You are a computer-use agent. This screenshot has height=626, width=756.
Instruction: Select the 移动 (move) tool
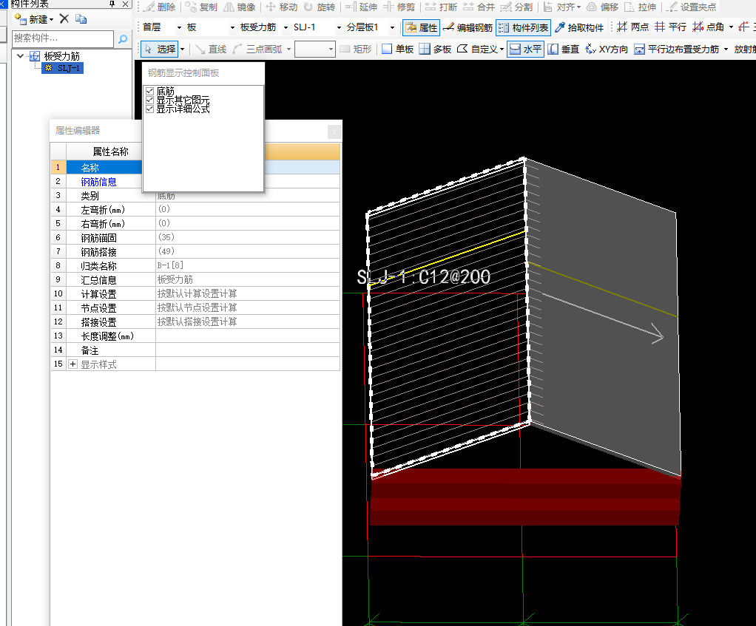tap(282, 7)
